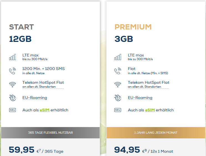206x156 pixels.
Task: Click the globe roaming icon in PREMIUM plan
Action: 118,98
